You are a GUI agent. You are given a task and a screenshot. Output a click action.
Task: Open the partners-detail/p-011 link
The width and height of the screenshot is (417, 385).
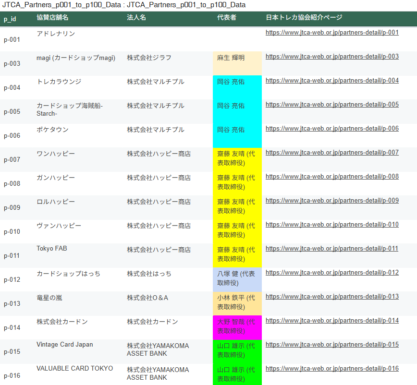(x=331, y=249)
